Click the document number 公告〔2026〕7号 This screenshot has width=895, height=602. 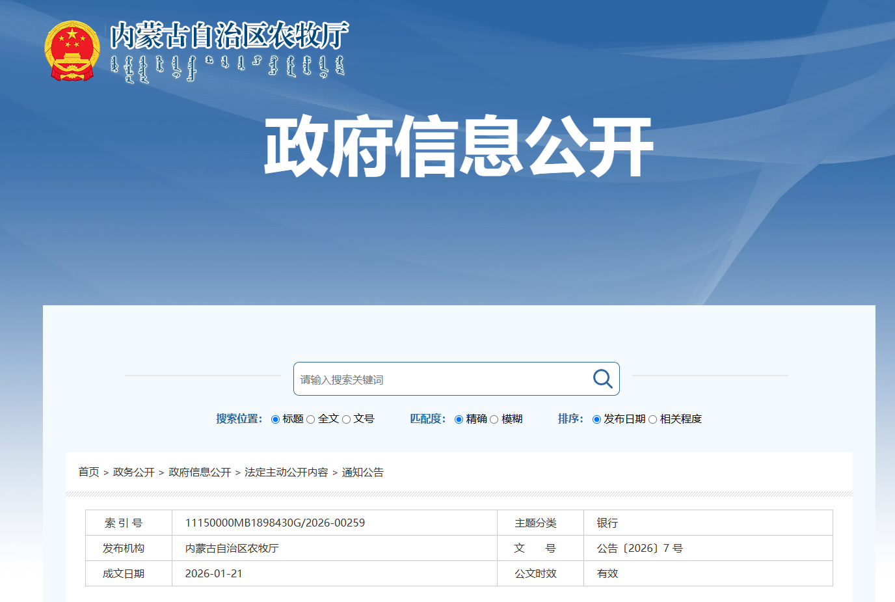click(639, 548)
